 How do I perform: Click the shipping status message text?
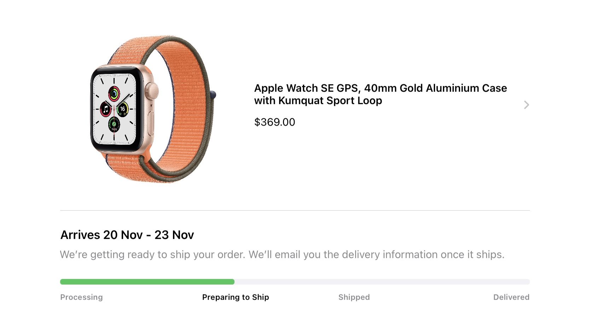282,254
